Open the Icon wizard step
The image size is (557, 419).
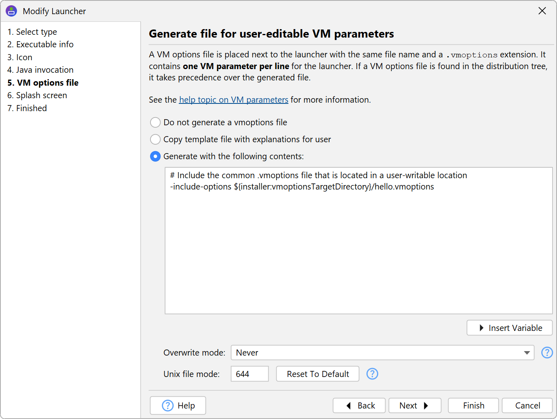pos(20,57)
